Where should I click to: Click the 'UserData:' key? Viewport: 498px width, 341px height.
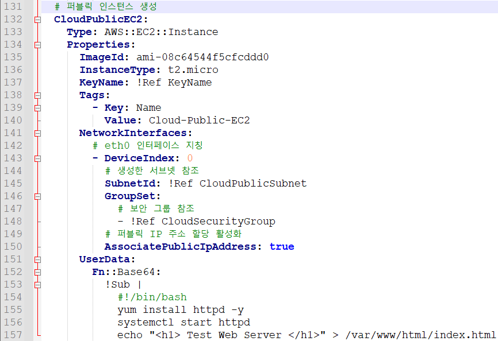108,259
